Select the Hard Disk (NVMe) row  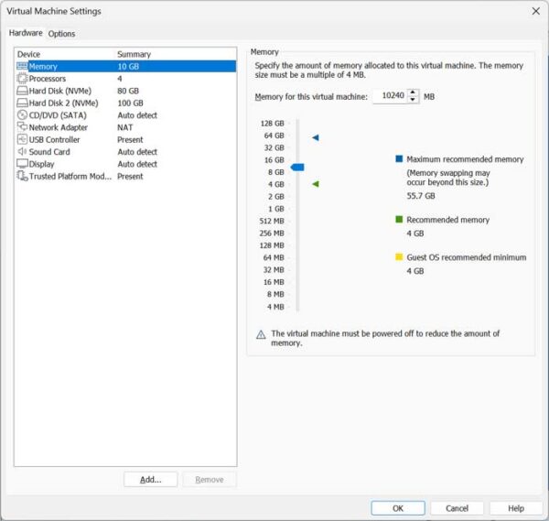pyautogui.click(x=126, y=91)
